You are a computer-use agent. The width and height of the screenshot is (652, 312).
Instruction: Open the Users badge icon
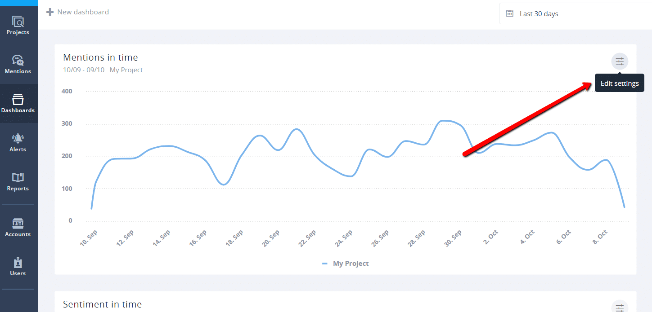pyautogui.click(x=18, y=262)
